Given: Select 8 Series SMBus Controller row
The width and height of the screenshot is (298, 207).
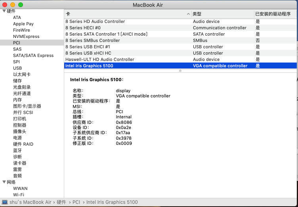Looking at the screenshot, I should coord(180,40).
